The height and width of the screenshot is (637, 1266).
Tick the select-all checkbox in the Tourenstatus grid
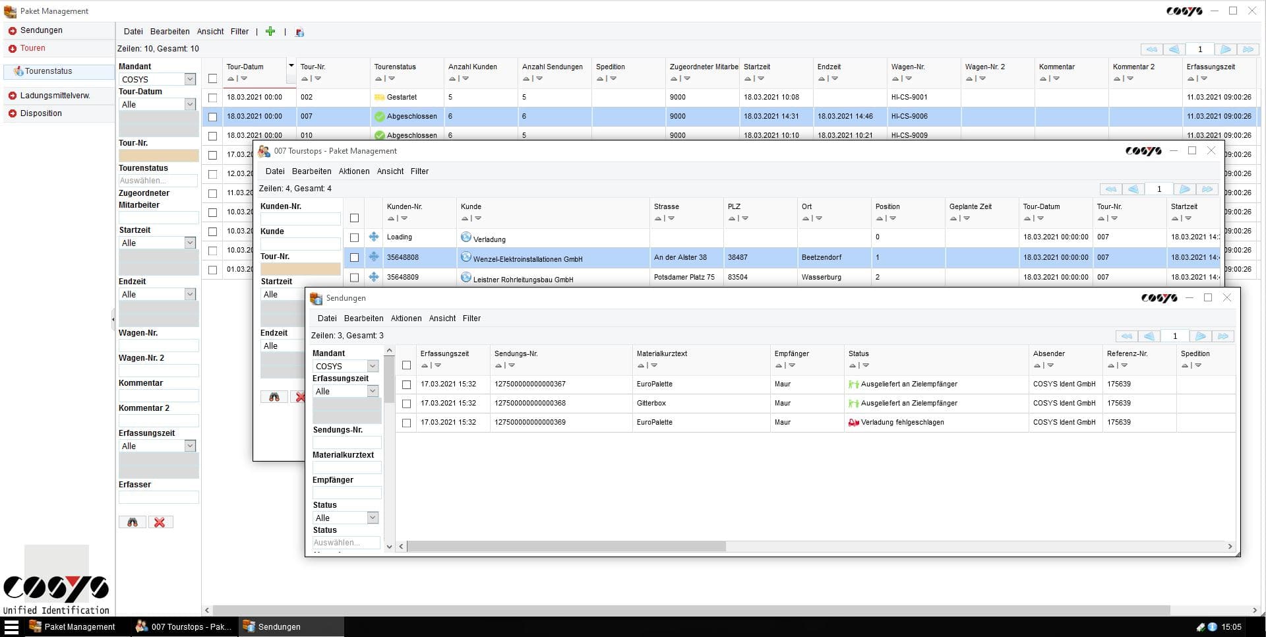[212, 77]
